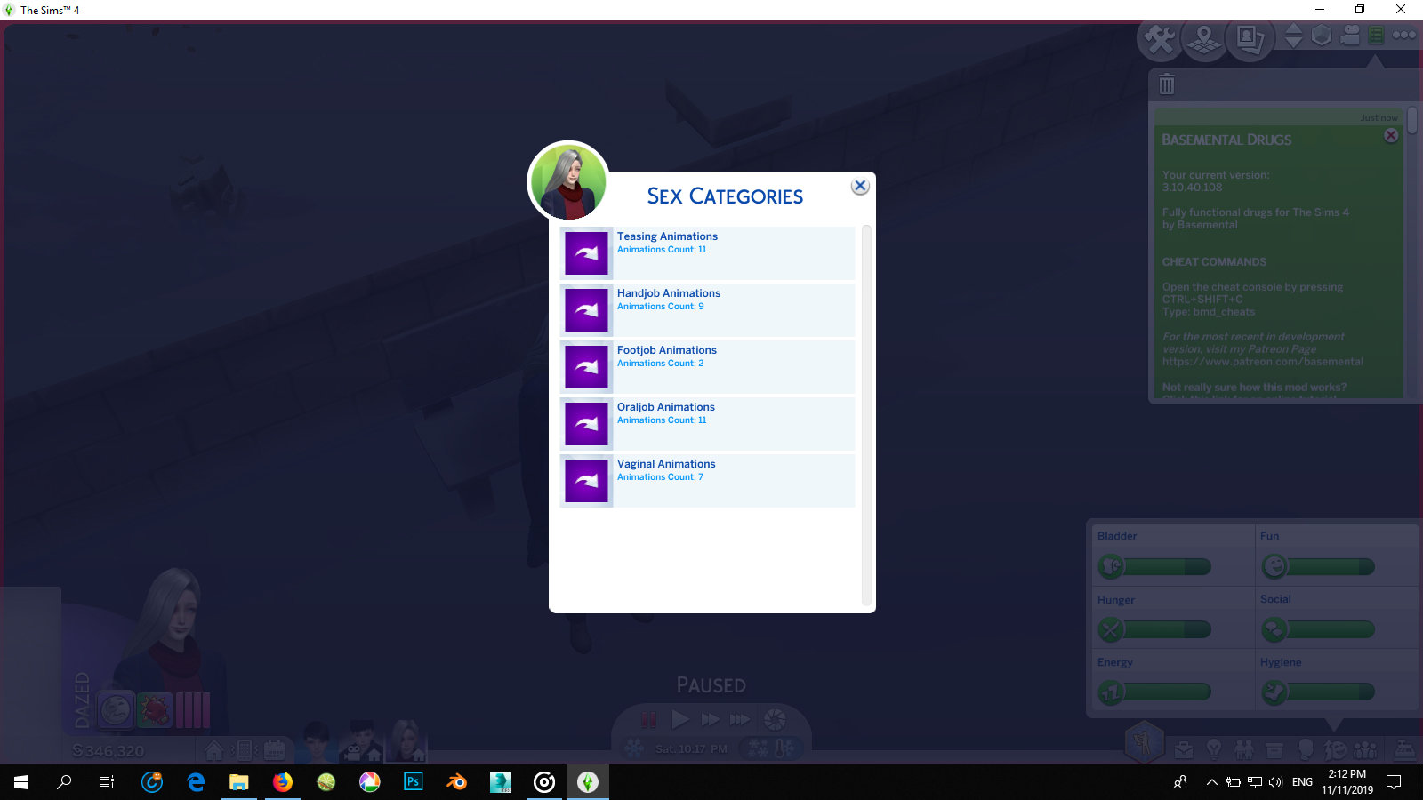
Task: Toggle the green notification wall icon
Action: point(1376,36)
